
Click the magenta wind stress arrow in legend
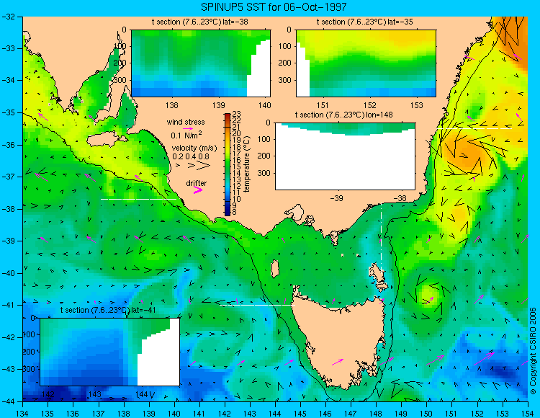click(x=188, y=128)
